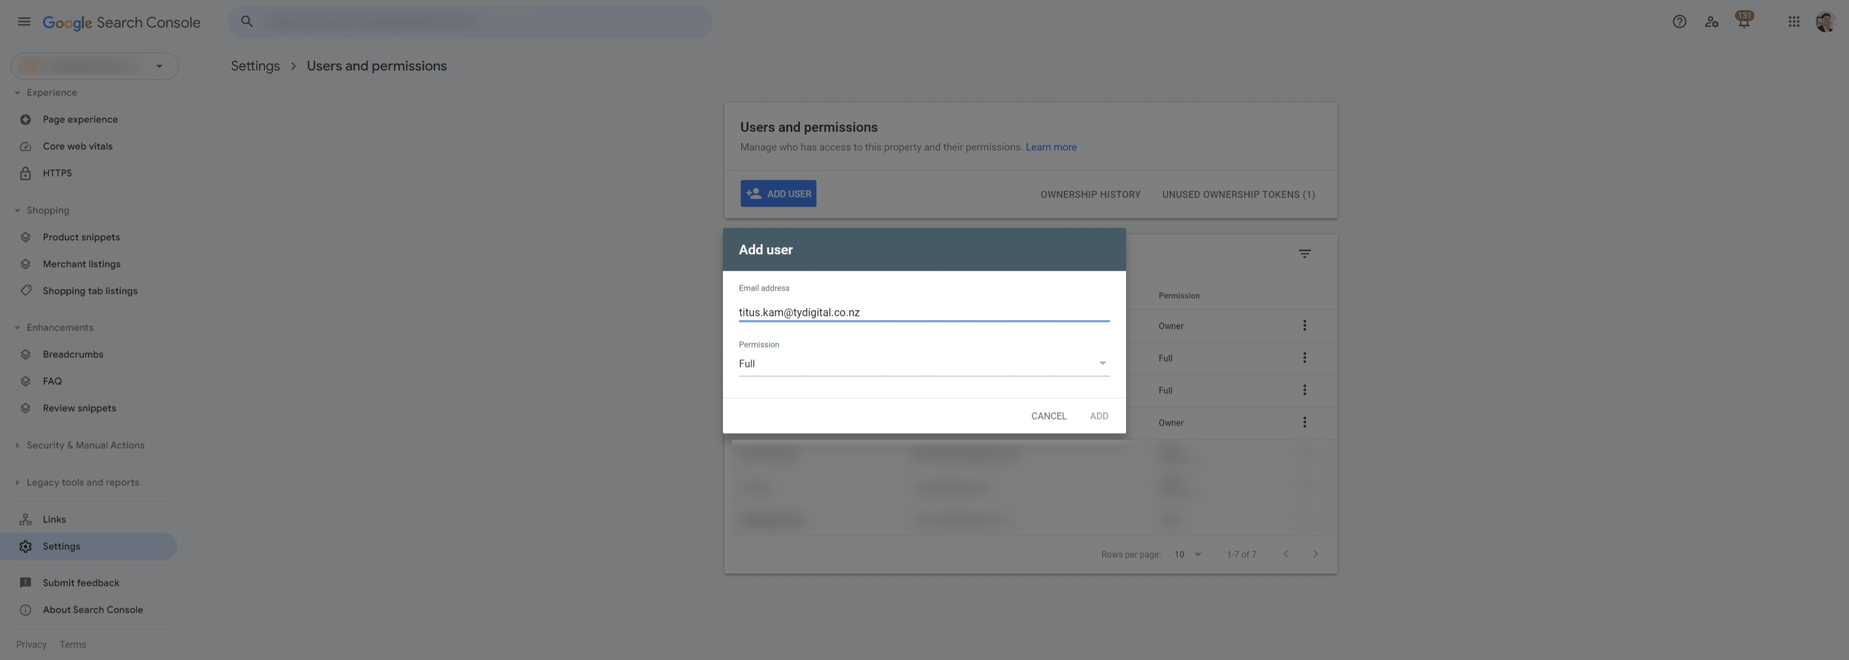Click the Learn more link
The width and height of the screenshot is (1849, 660).
pyautogui.click(x=1051, y=146)
